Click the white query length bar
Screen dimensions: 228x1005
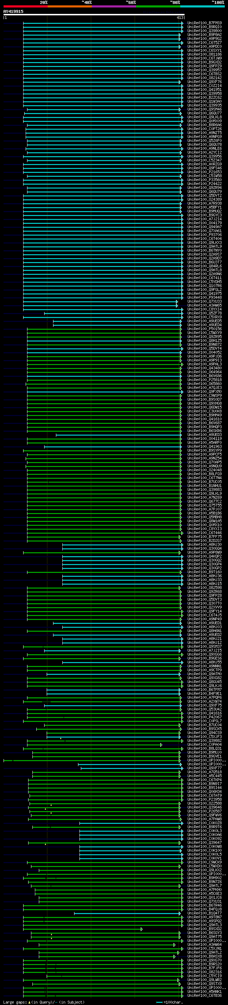click(x=94, y=14)
